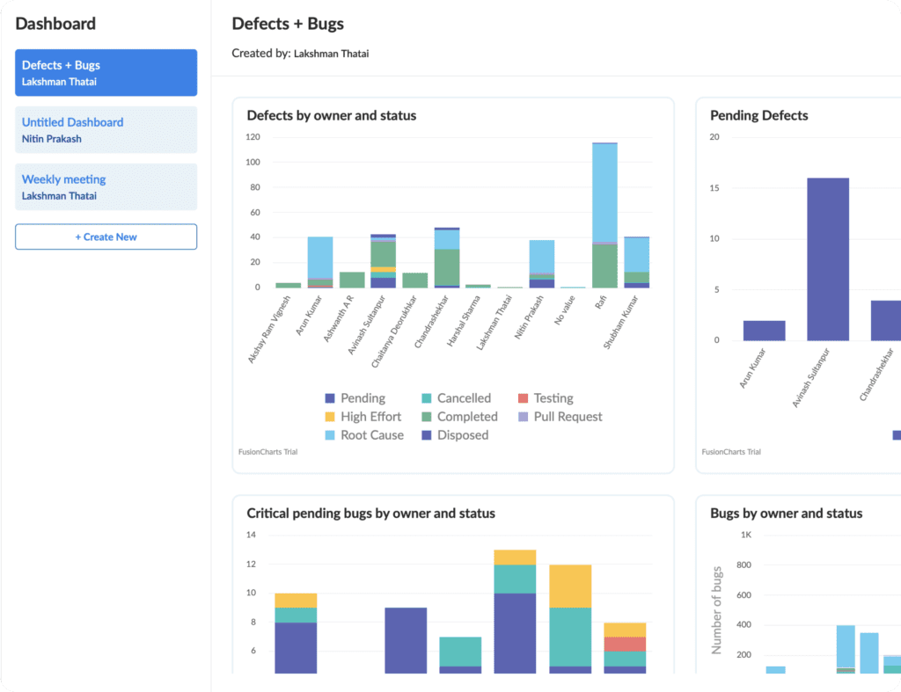Click Rafi's tall Root Cause bar
The image size is (901, 692).
(605, 193)
